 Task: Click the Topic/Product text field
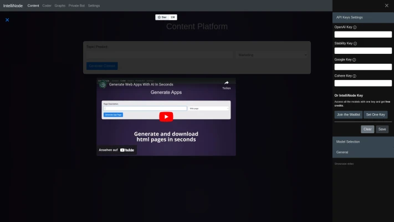click(x=160, y=55)
